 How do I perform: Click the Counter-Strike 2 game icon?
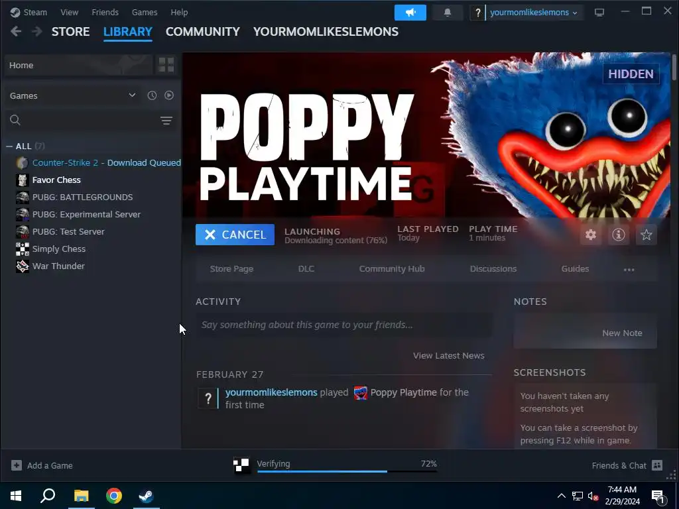click(22, 163)
